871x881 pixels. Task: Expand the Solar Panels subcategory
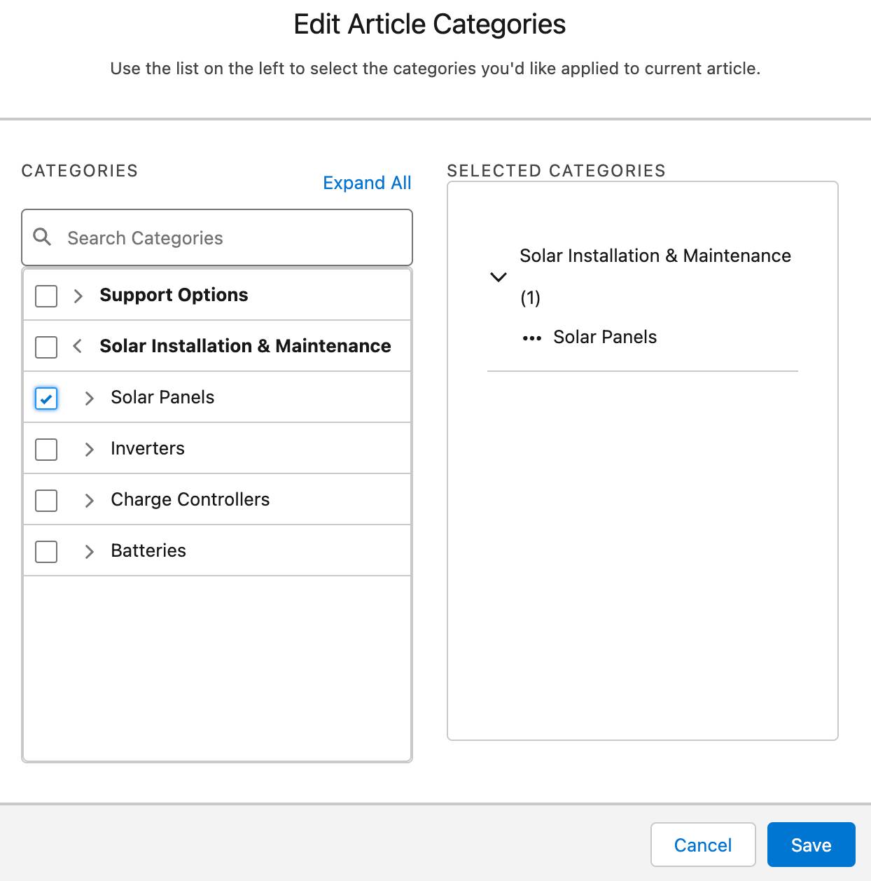click(x=89, y=398)
